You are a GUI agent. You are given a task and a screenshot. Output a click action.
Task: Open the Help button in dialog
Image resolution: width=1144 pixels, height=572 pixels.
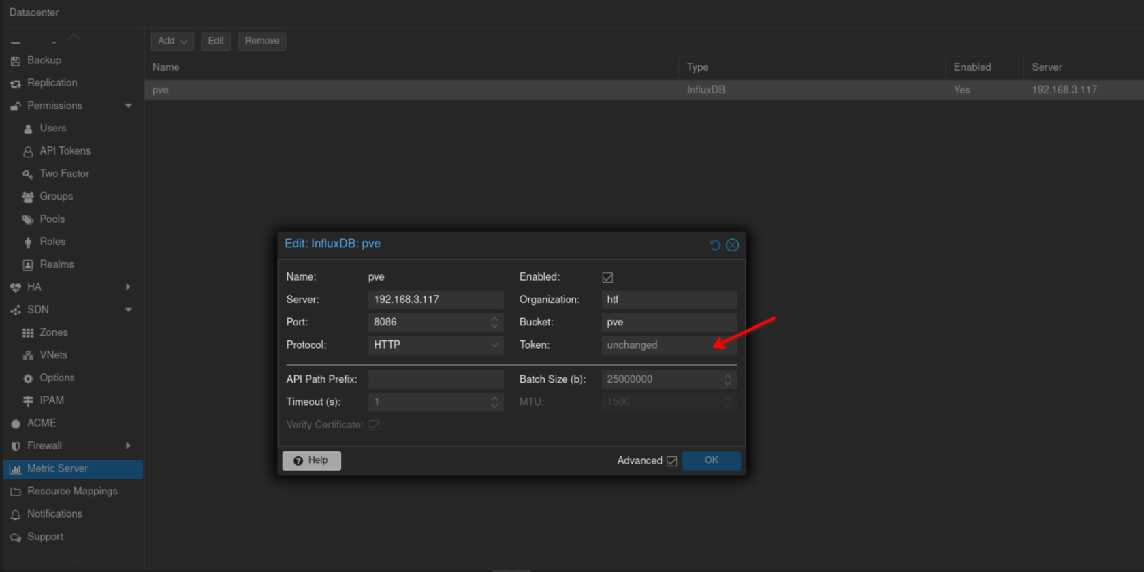(x=311, y=461)
